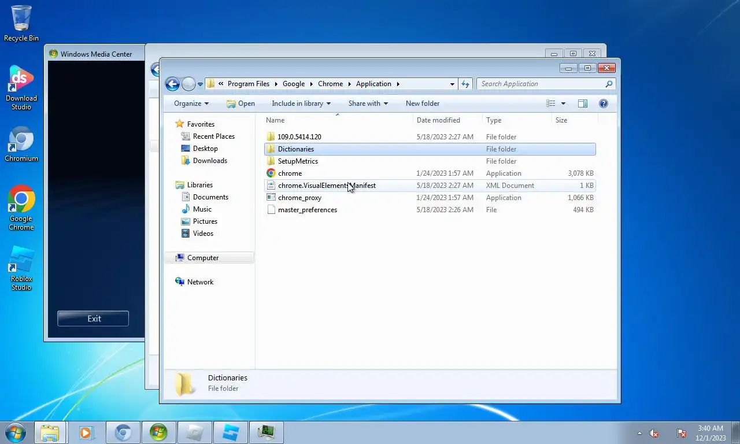This screenshot has width=740, height=444.
Task: Launch Chromium desktop shortcut
Action: (x=21, y=145)
